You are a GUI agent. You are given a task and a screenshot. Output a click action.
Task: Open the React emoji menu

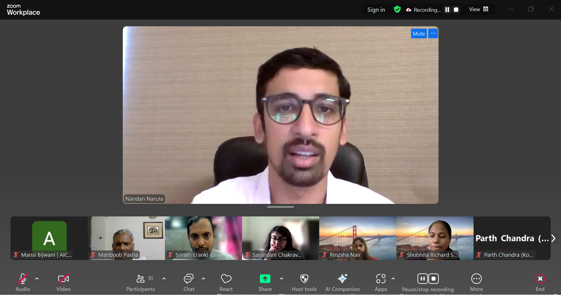tap(226, 282)
